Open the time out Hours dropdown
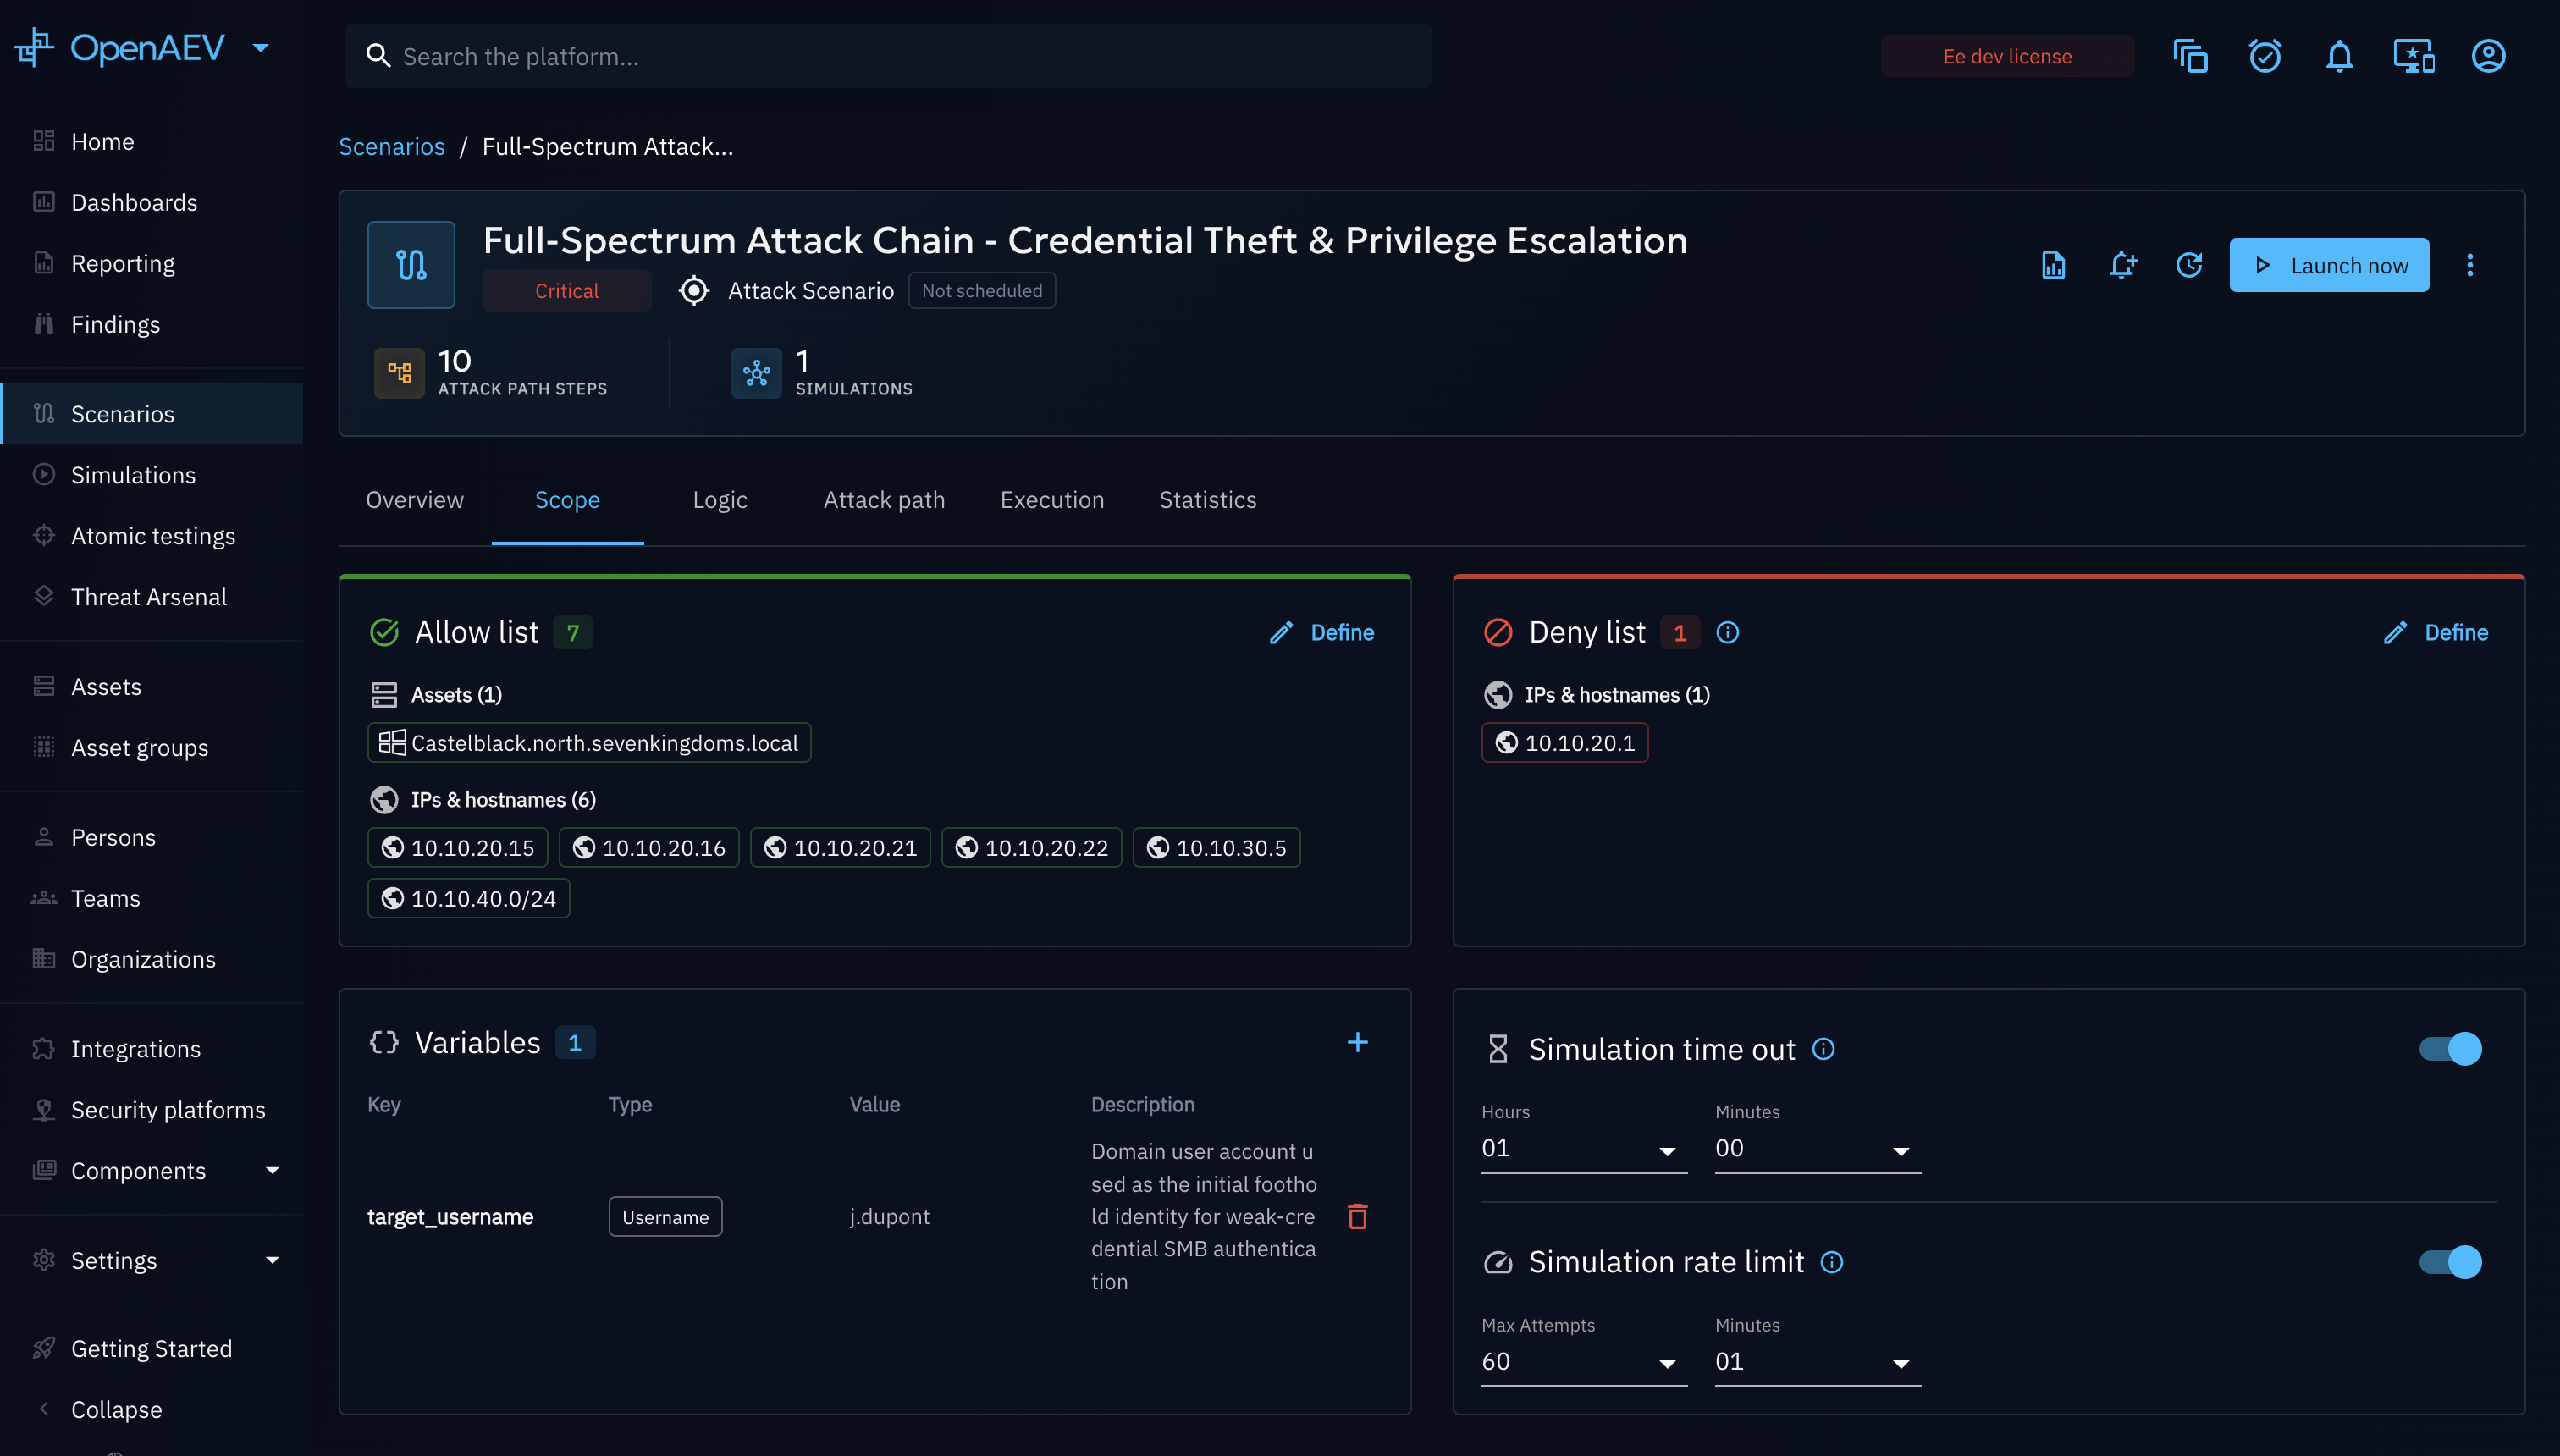 click(1583, 1149)
